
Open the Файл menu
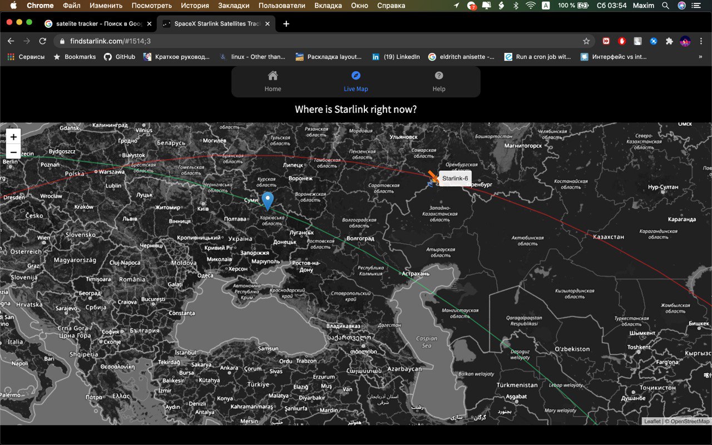pyautogui.click(x=72, y=6)
